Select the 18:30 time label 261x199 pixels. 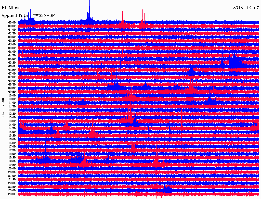click(x=12, y=157)
